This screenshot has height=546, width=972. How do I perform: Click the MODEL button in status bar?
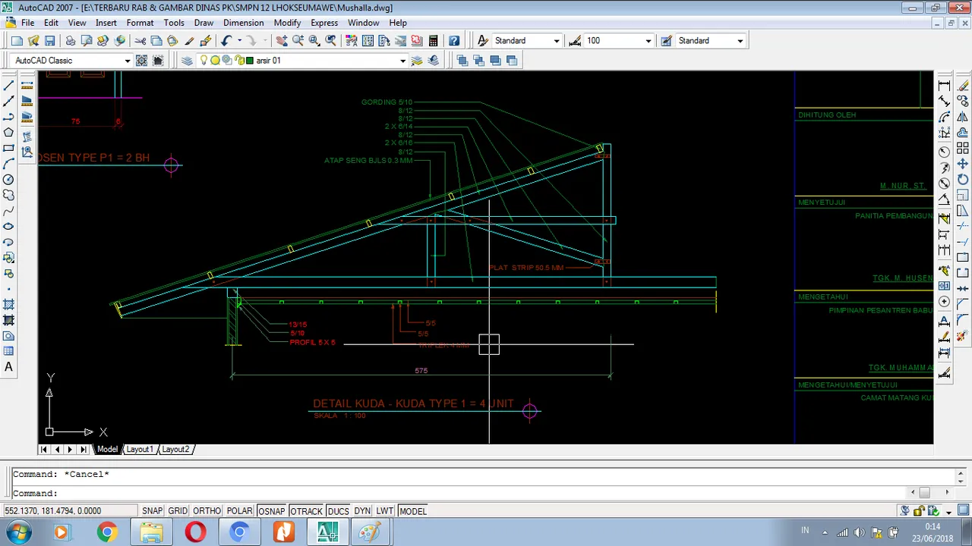(413, 511)
